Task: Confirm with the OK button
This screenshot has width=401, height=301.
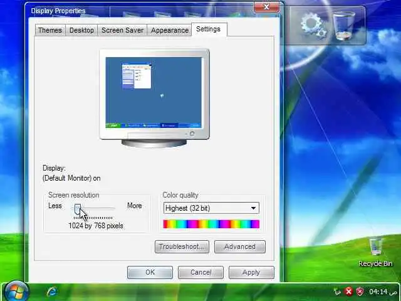Action: click(150, 272)
